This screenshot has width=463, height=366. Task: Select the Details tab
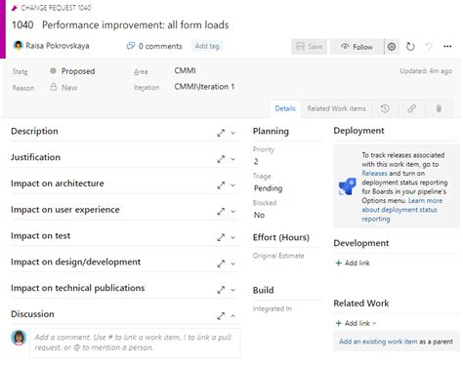pos(285,108)
